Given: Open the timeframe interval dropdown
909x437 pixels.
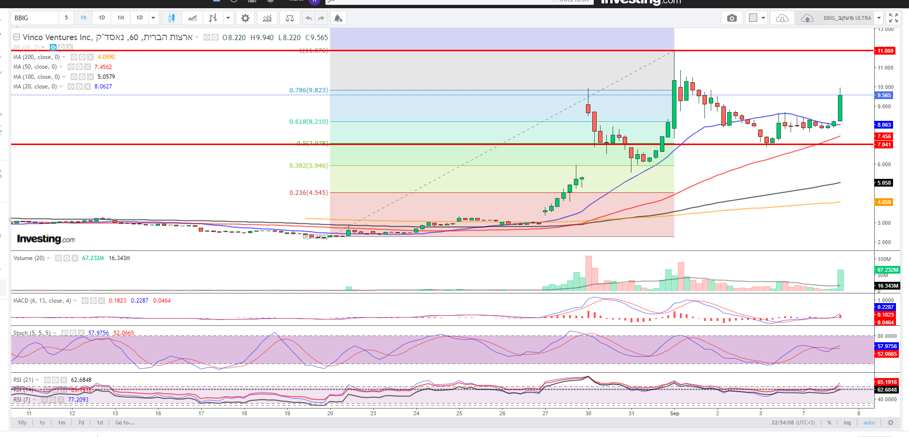Looking at the screenshot, I should [x=153, y=18].
